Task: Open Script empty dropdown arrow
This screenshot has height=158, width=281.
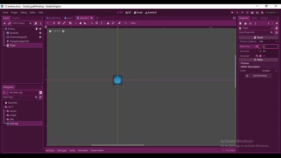Action: 276,71
